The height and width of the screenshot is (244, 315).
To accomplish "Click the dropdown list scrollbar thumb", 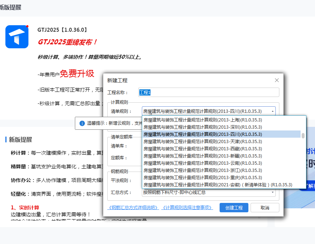I will pos(303,136).
